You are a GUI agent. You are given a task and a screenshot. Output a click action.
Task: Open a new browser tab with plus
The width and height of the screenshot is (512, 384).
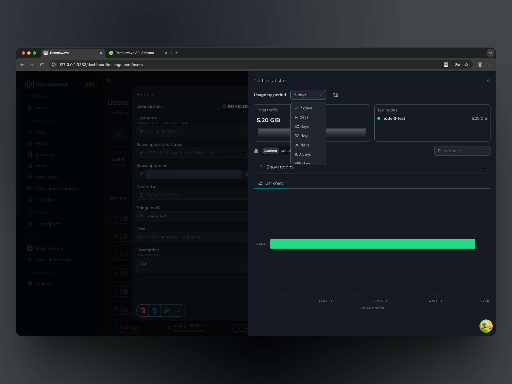point(176,53)
